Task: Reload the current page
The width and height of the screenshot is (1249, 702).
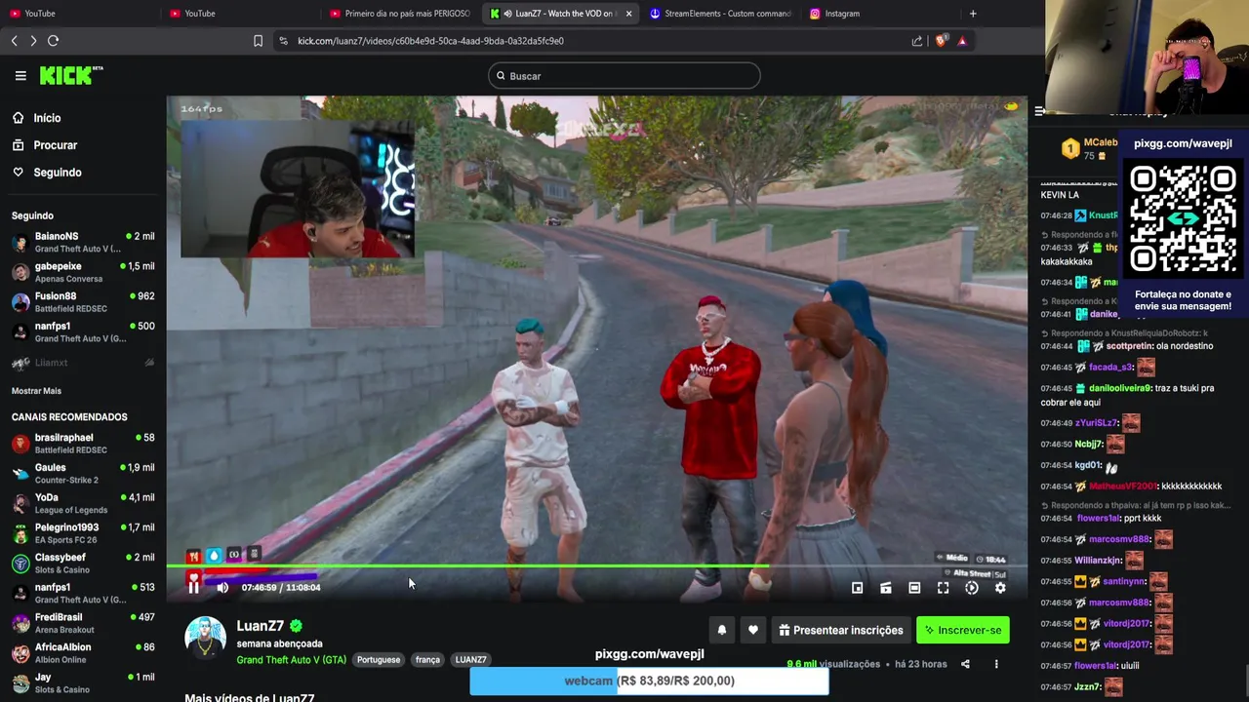Action: pos(54,41)
